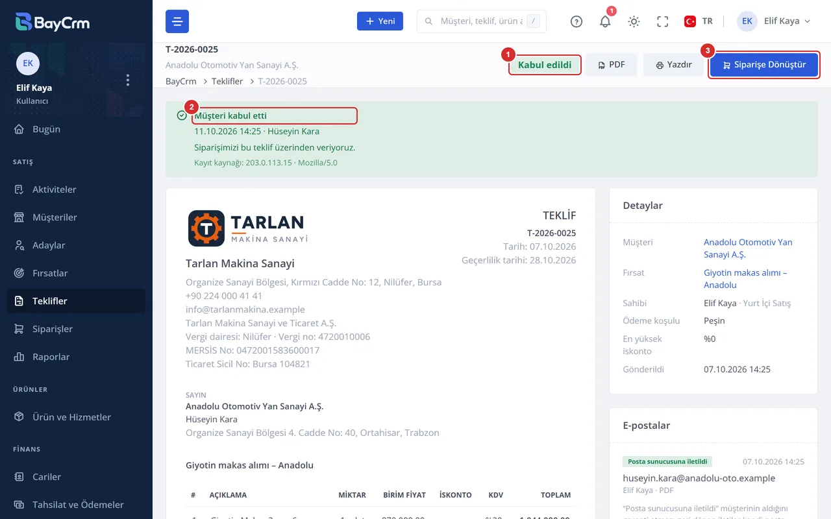Enter fullscreen mode via the frame icon
Viewport: 831px width, 519px height.
click(x=663, y=21)
